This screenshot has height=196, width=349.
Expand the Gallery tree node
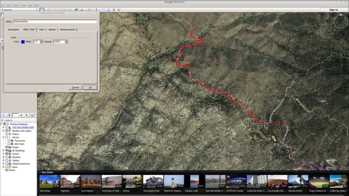(x=3, y=160)
